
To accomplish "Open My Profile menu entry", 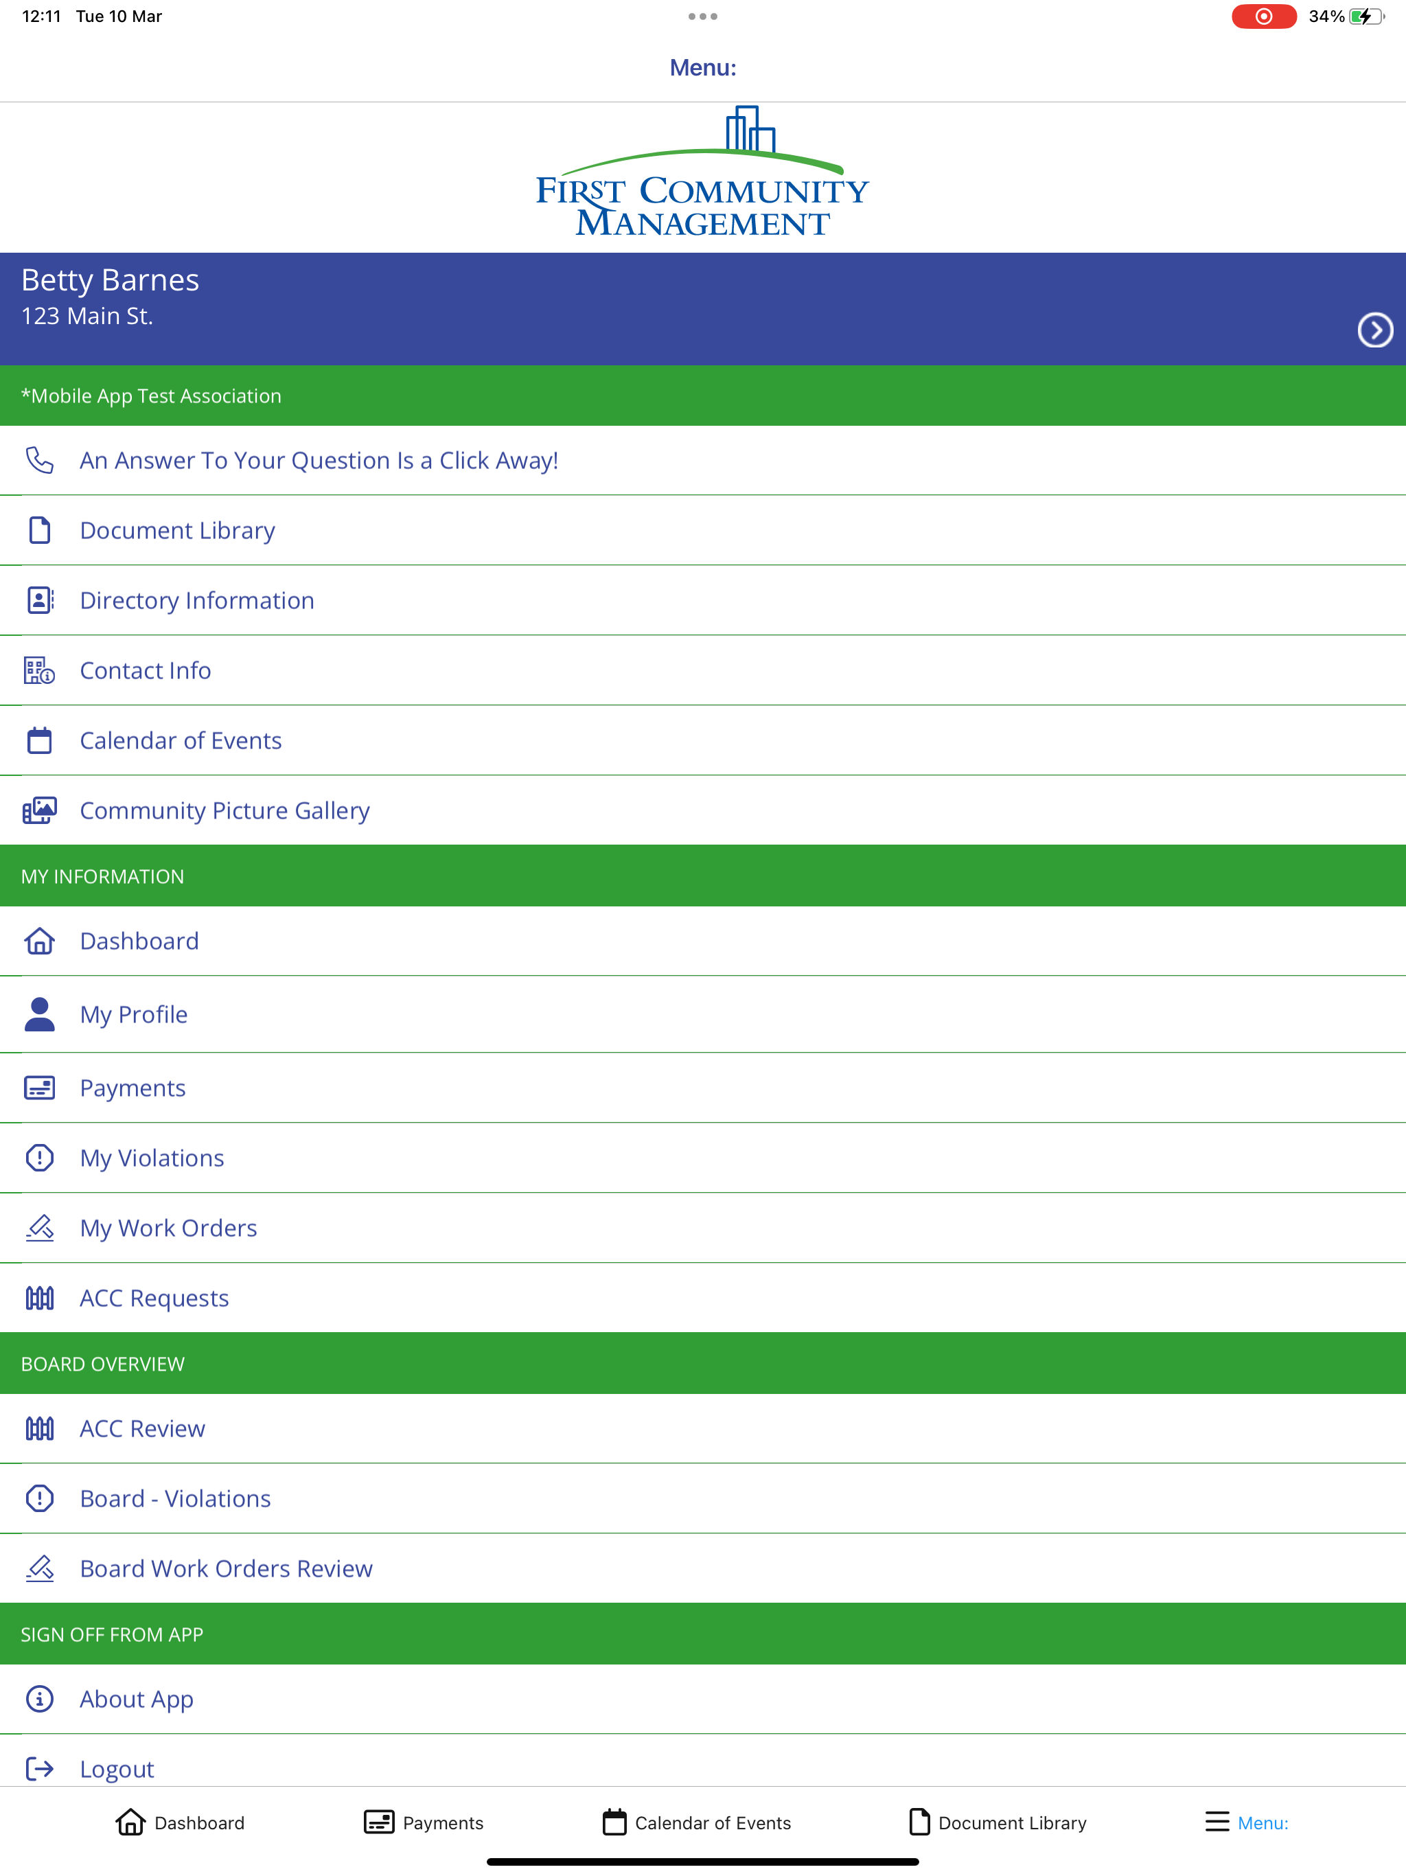I will click(x=703, y=1014).
